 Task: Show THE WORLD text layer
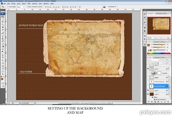148,82
